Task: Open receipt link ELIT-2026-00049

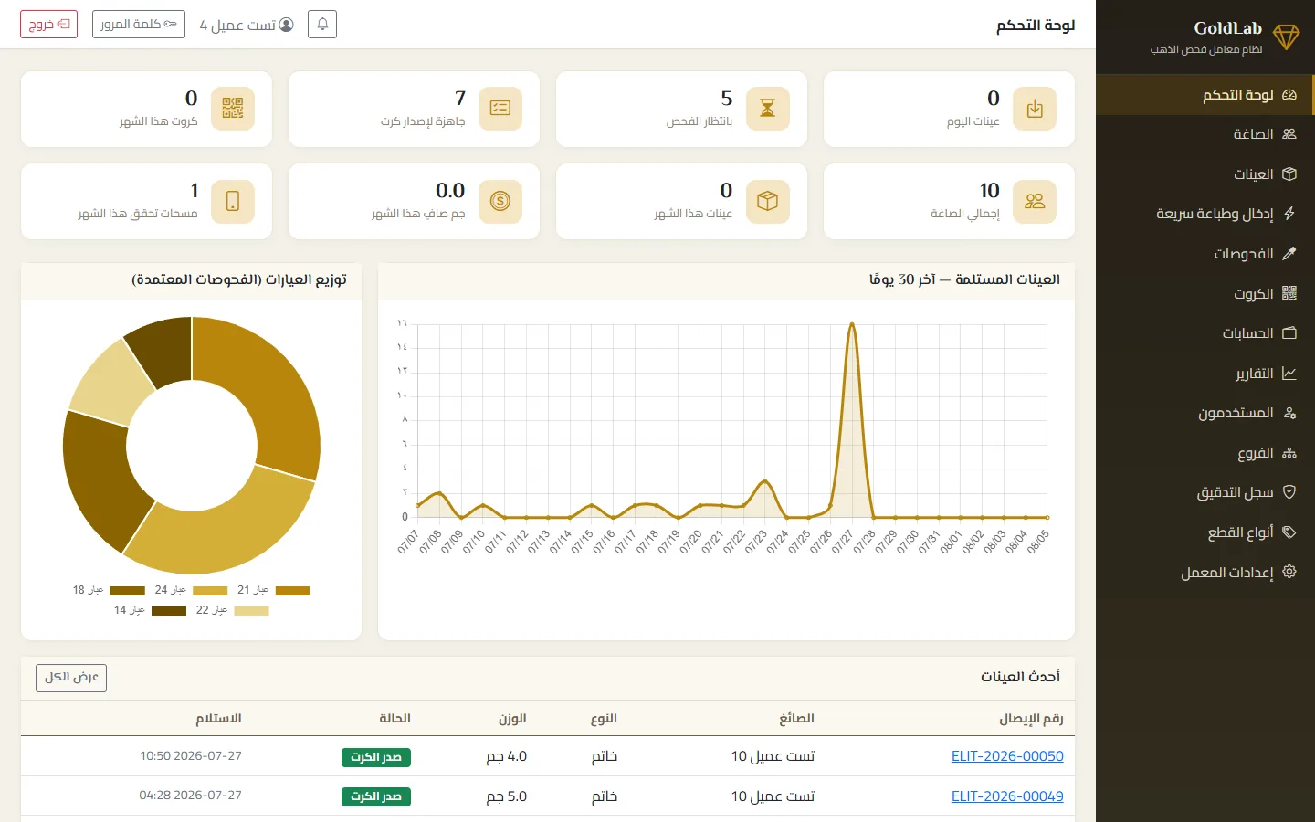Action: click(1007, 796)
